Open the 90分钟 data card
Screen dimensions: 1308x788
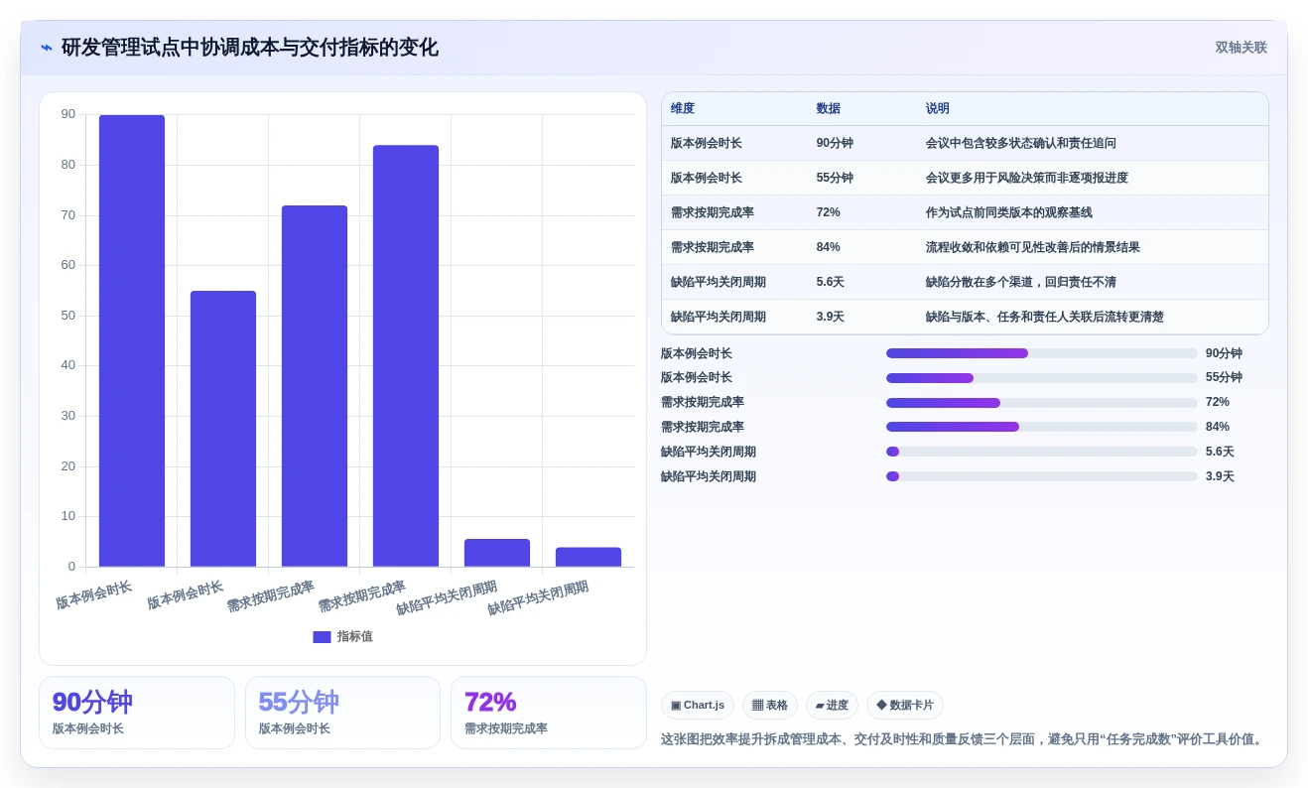point(137,713)
